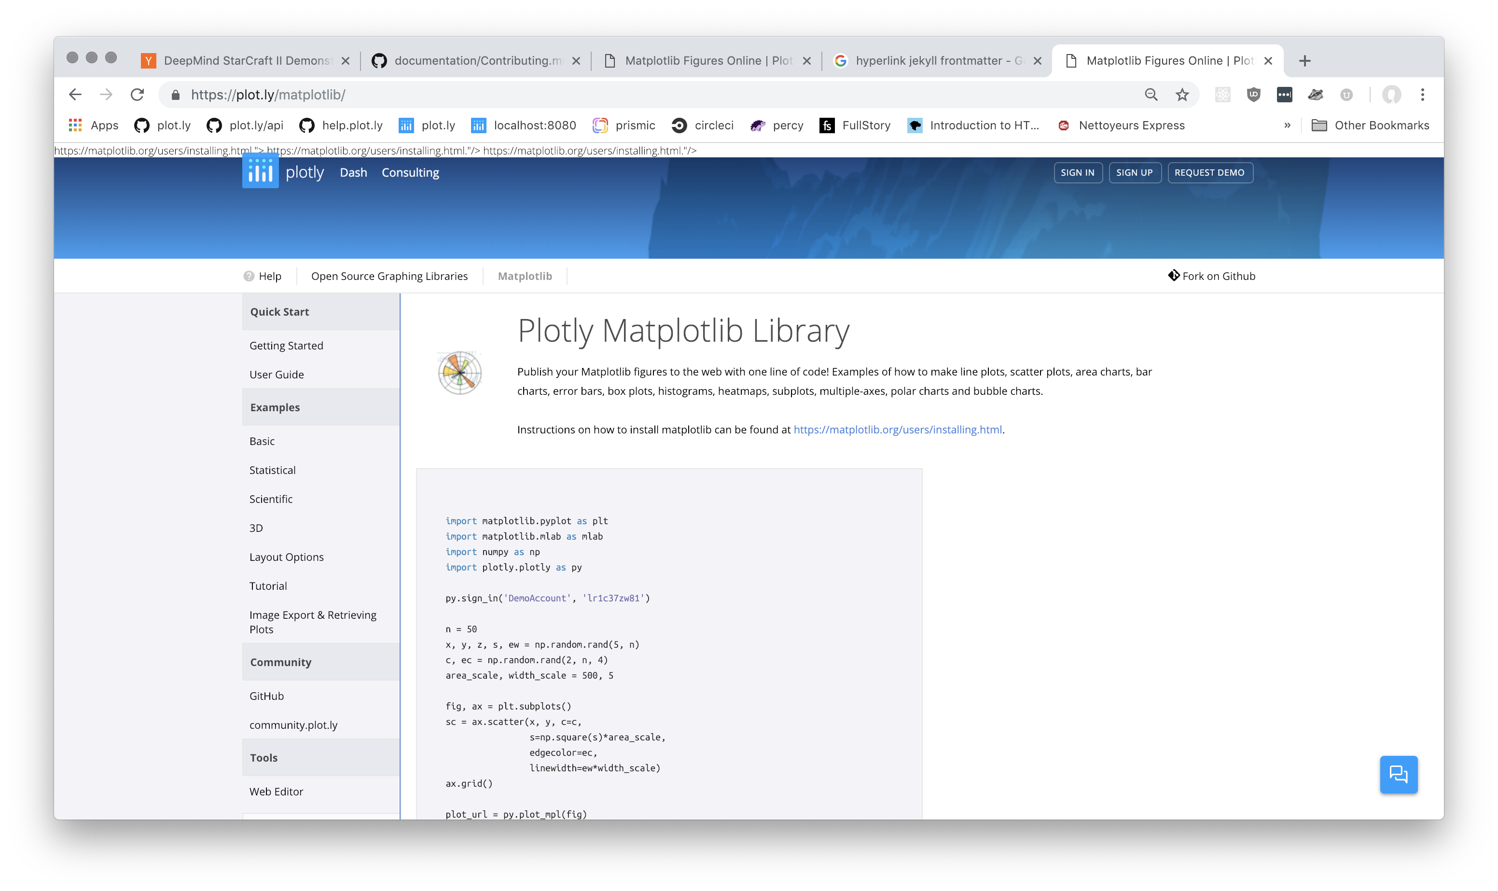Click the SIGN UP button
Image resolution: width=1498 pixels, height=891 pixels.
pyautogui.click(x=1134, y=172)
